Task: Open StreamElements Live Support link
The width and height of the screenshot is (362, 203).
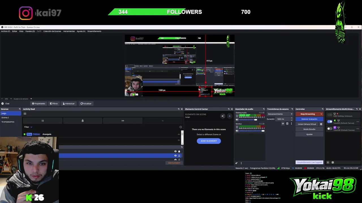Action: point(309,162)
